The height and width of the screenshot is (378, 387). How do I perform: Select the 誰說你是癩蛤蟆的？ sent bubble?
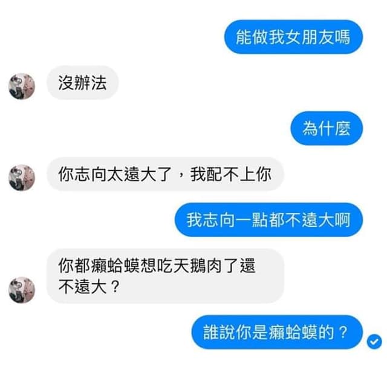(x=277, y=332)
